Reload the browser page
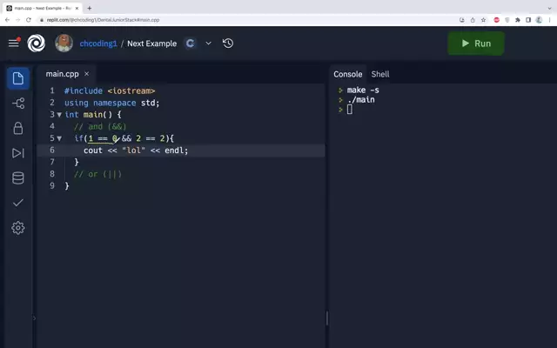The height and width of the screenshot is (348, 557). point(29,20)
